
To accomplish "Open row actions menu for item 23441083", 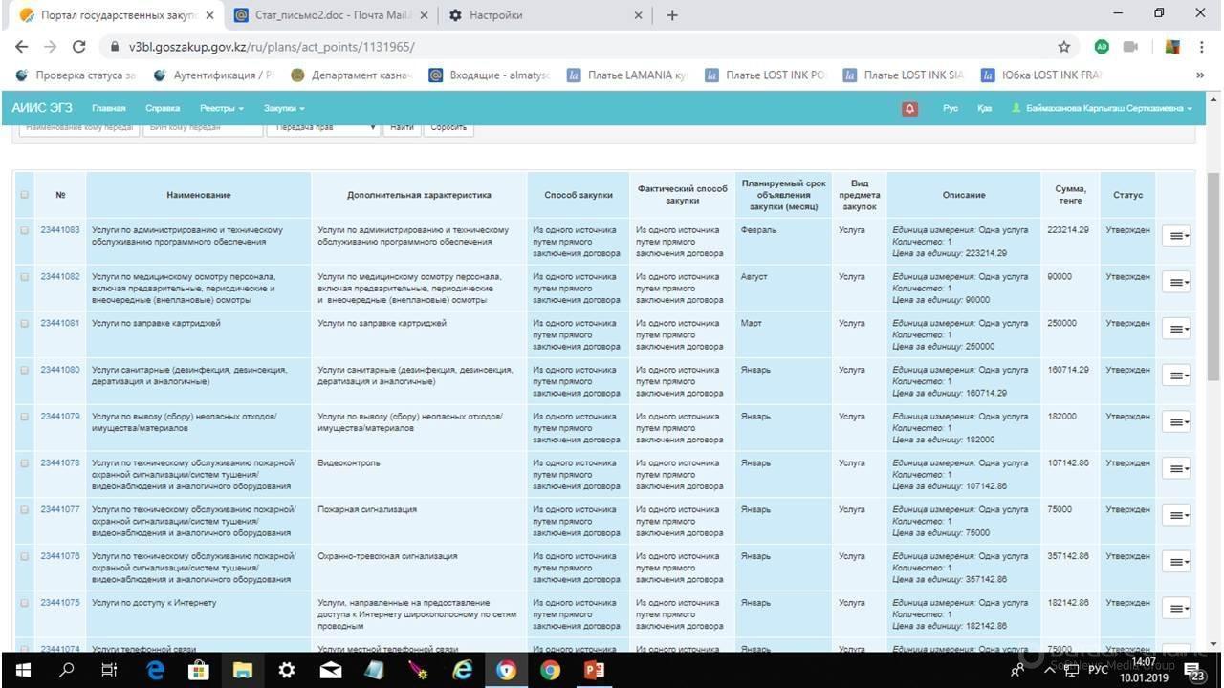I will (1175, 236).
